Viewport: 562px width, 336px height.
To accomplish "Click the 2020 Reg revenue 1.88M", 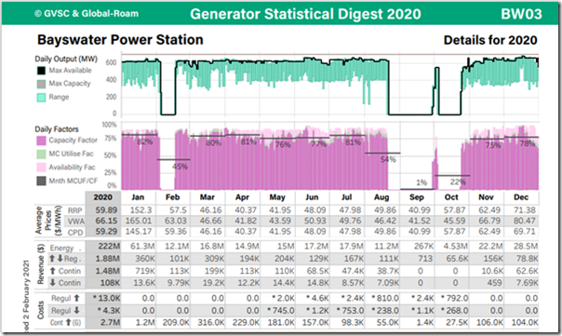I will pos(108,259).
